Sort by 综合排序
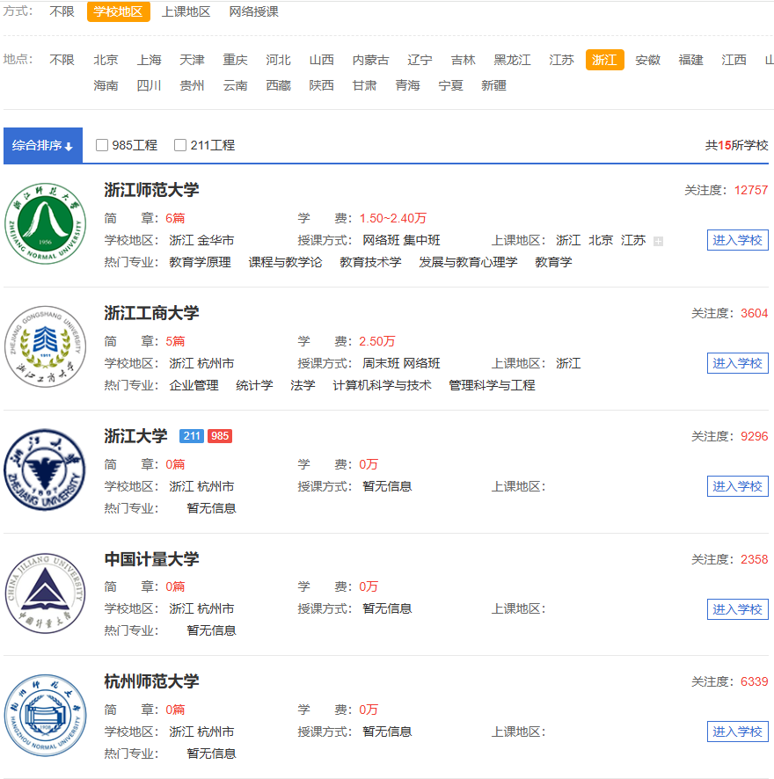774x779 pixels. (x=43, y=146)
